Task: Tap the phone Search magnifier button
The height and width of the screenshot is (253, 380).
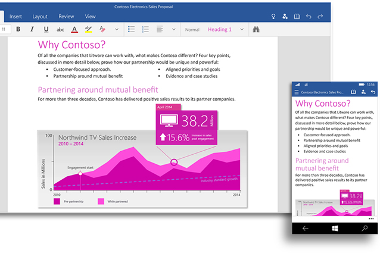Action: [365, 229]
